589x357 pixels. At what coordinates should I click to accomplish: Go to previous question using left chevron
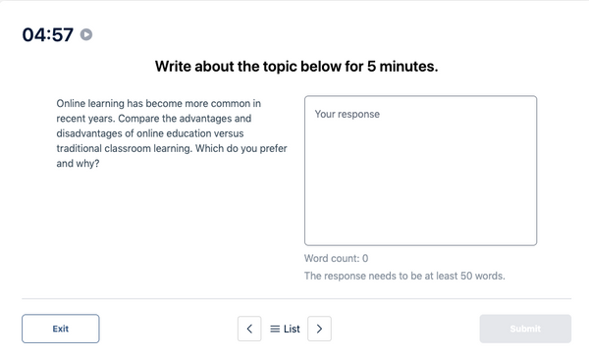click(x=249, y=329)
